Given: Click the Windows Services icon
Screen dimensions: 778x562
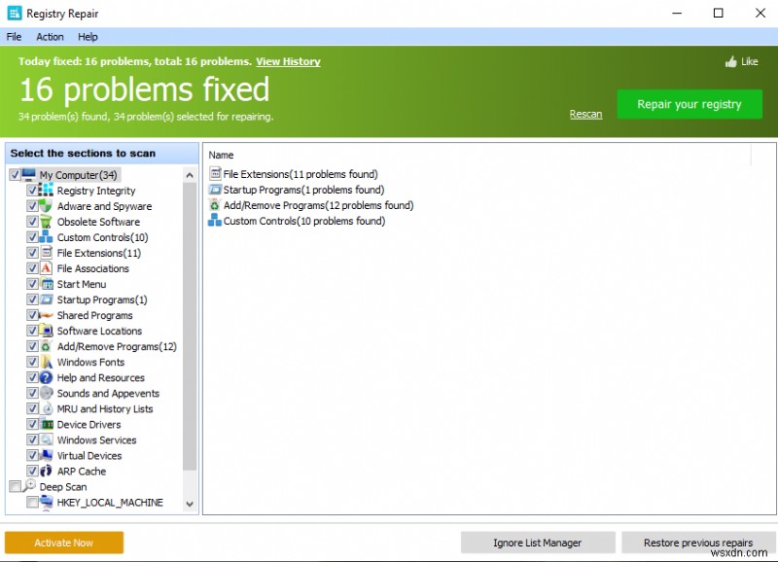Looking at the screenshot, I should click(46, 440).
